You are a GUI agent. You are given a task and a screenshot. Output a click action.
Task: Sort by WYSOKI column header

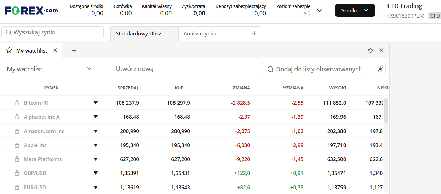pyautogui.click(x=337, y=88)
